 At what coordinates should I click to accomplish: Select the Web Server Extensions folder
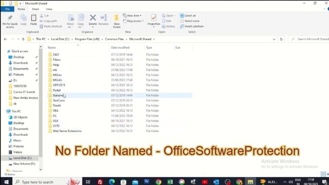(x=67, y=131)
